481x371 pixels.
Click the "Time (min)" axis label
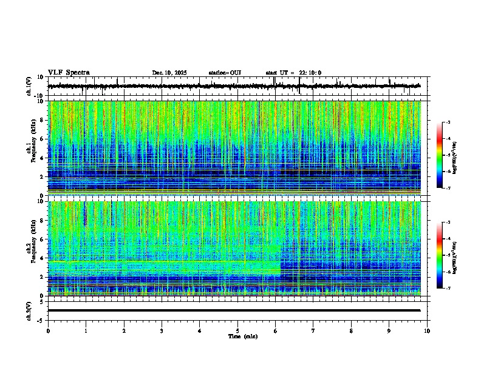click(x=243, y=336)
